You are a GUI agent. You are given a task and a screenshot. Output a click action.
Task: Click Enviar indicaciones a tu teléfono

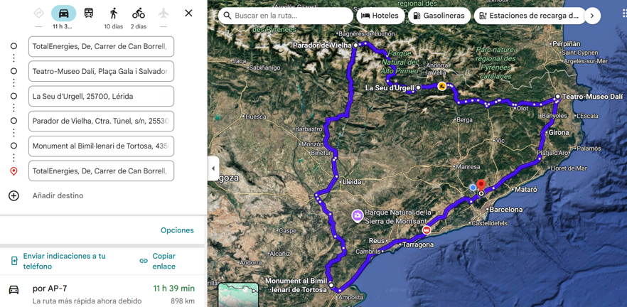pyautogui.click(x=64, y=261)
